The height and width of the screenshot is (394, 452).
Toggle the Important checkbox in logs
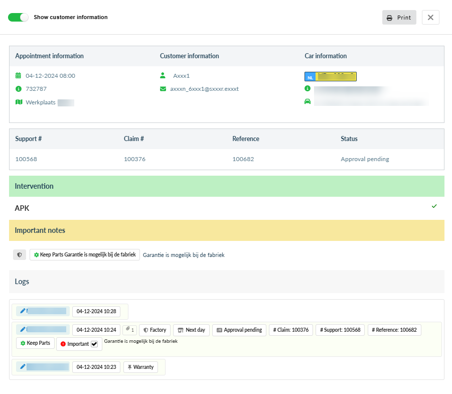pyautogui.click(x=94, y=344)
